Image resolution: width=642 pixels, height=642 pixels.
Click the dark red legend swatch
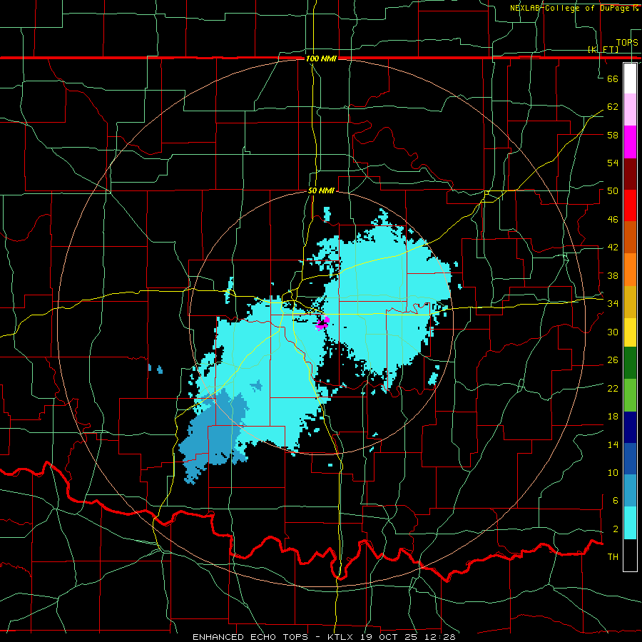[630, 174]
